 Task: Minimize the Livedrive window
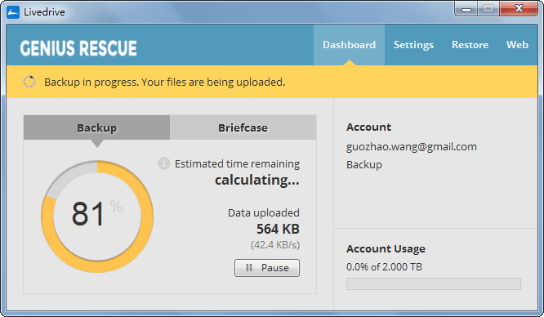[x=466, y=9]
